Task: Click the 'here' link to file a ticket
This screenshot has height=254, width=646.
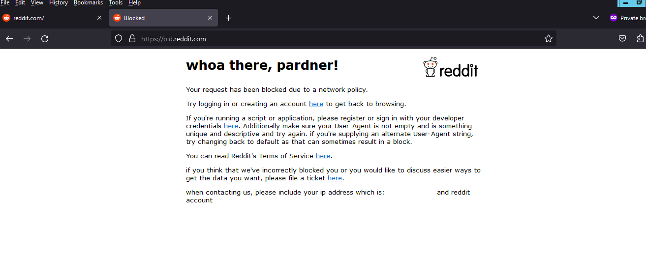Action: click(x=335, y=178)
